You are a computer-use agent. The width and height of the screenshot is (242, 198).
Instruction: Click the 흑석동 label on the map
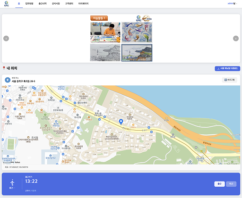35,138
